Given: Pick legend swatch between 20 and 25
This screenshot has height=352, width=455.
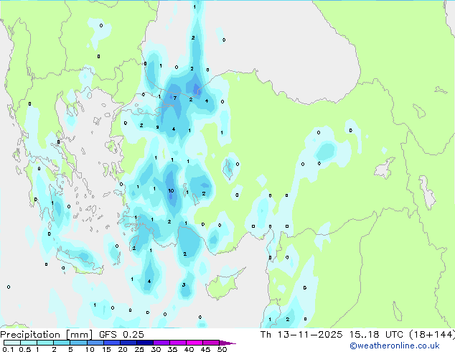Looking at the screenshot, I should 128,343.
